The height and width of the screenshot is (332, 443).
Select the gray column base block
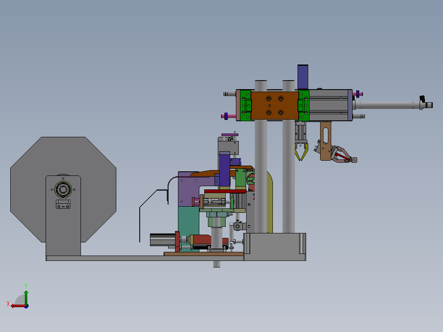[x=275, y=247]
